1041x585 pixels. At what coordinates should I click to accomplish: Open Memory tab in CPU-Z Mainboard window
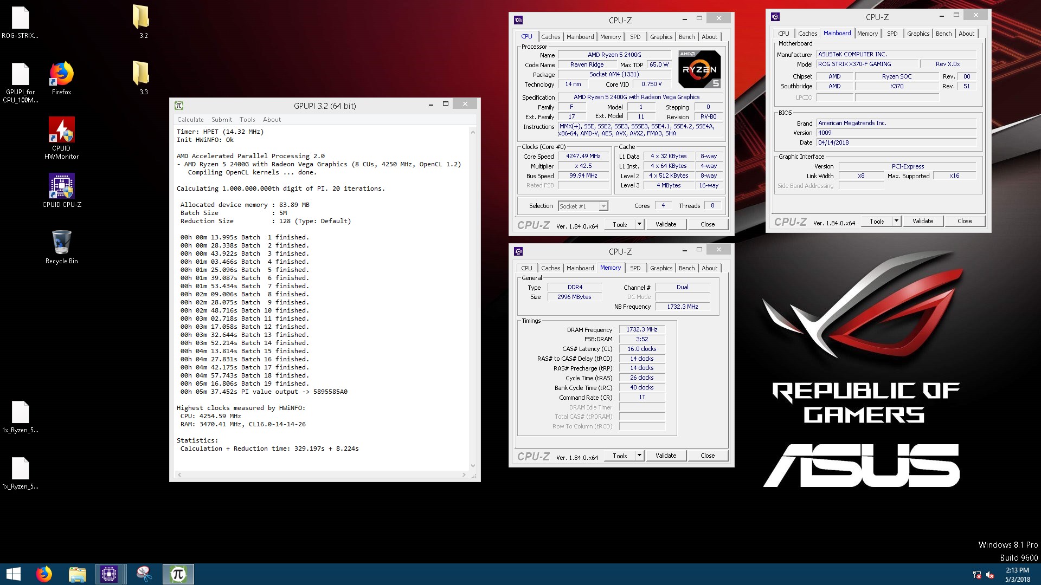click(x=867, y=34)
